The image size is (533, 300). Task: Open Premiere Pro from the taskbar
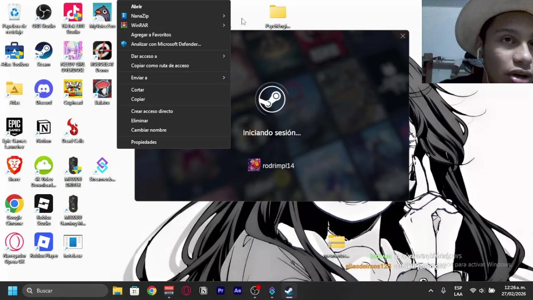click(x=221, y=290)
